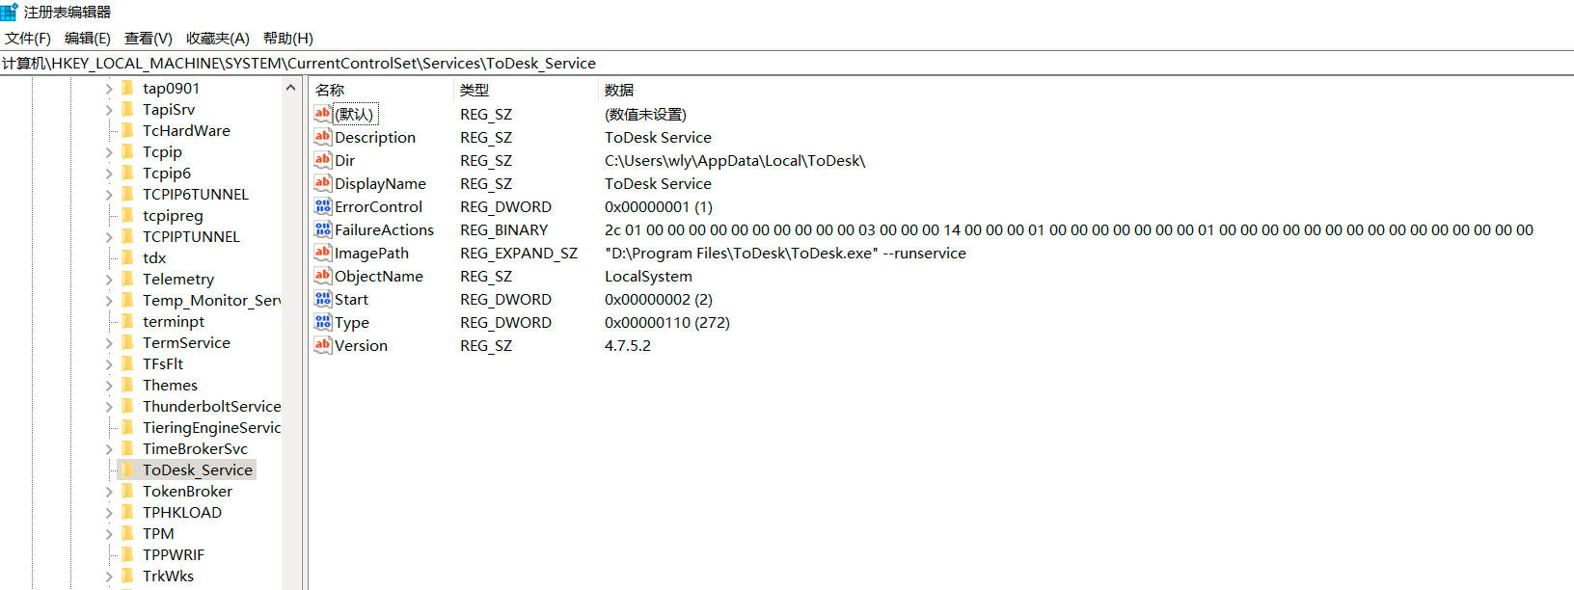Click the ObjectName data LocalSystem
Screen dimensions: 1574x590
point(648,276)
